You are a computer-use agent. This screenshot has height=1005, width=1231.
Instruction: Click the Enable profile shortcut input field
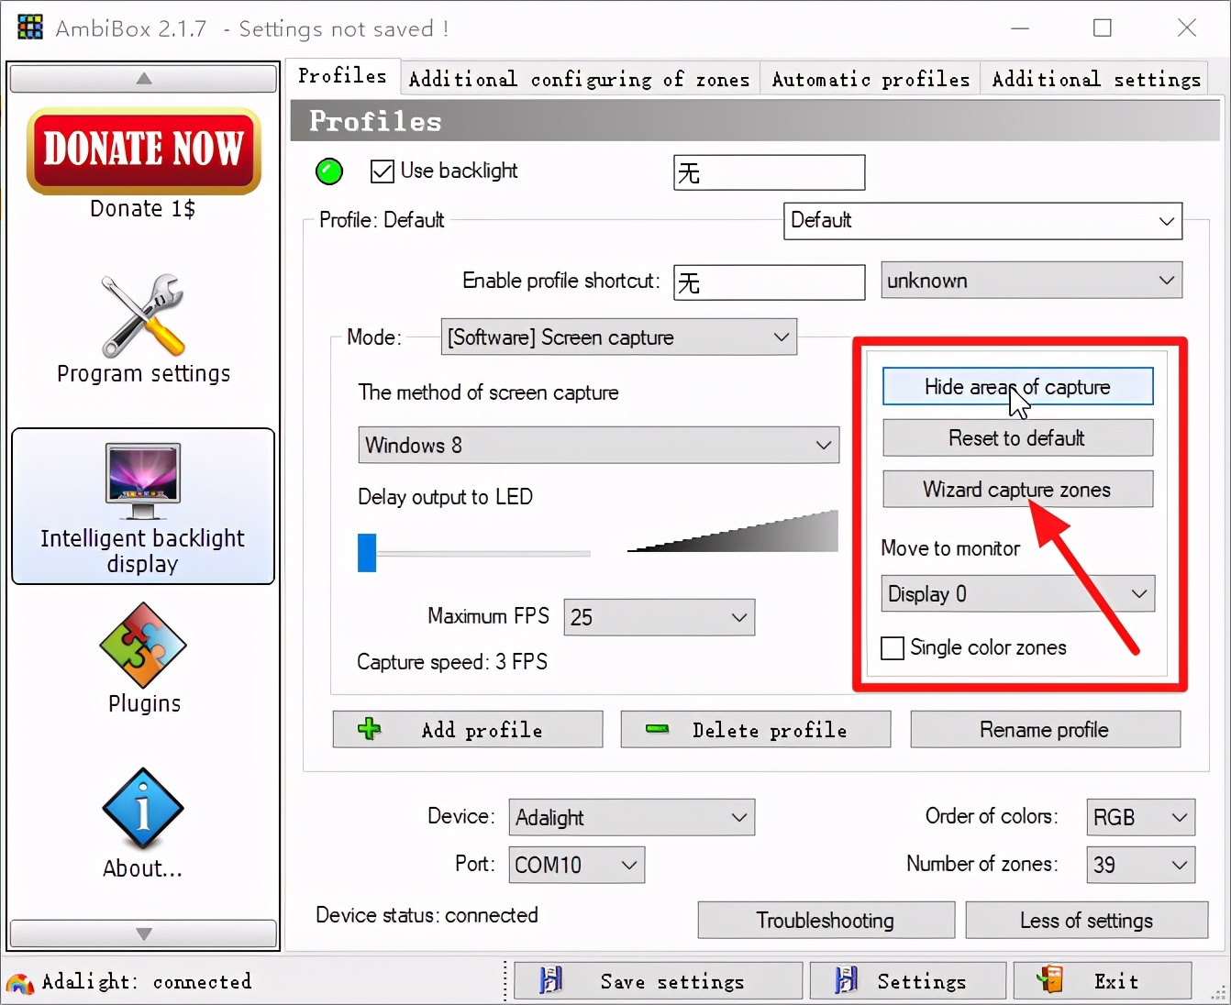(770, 282)
